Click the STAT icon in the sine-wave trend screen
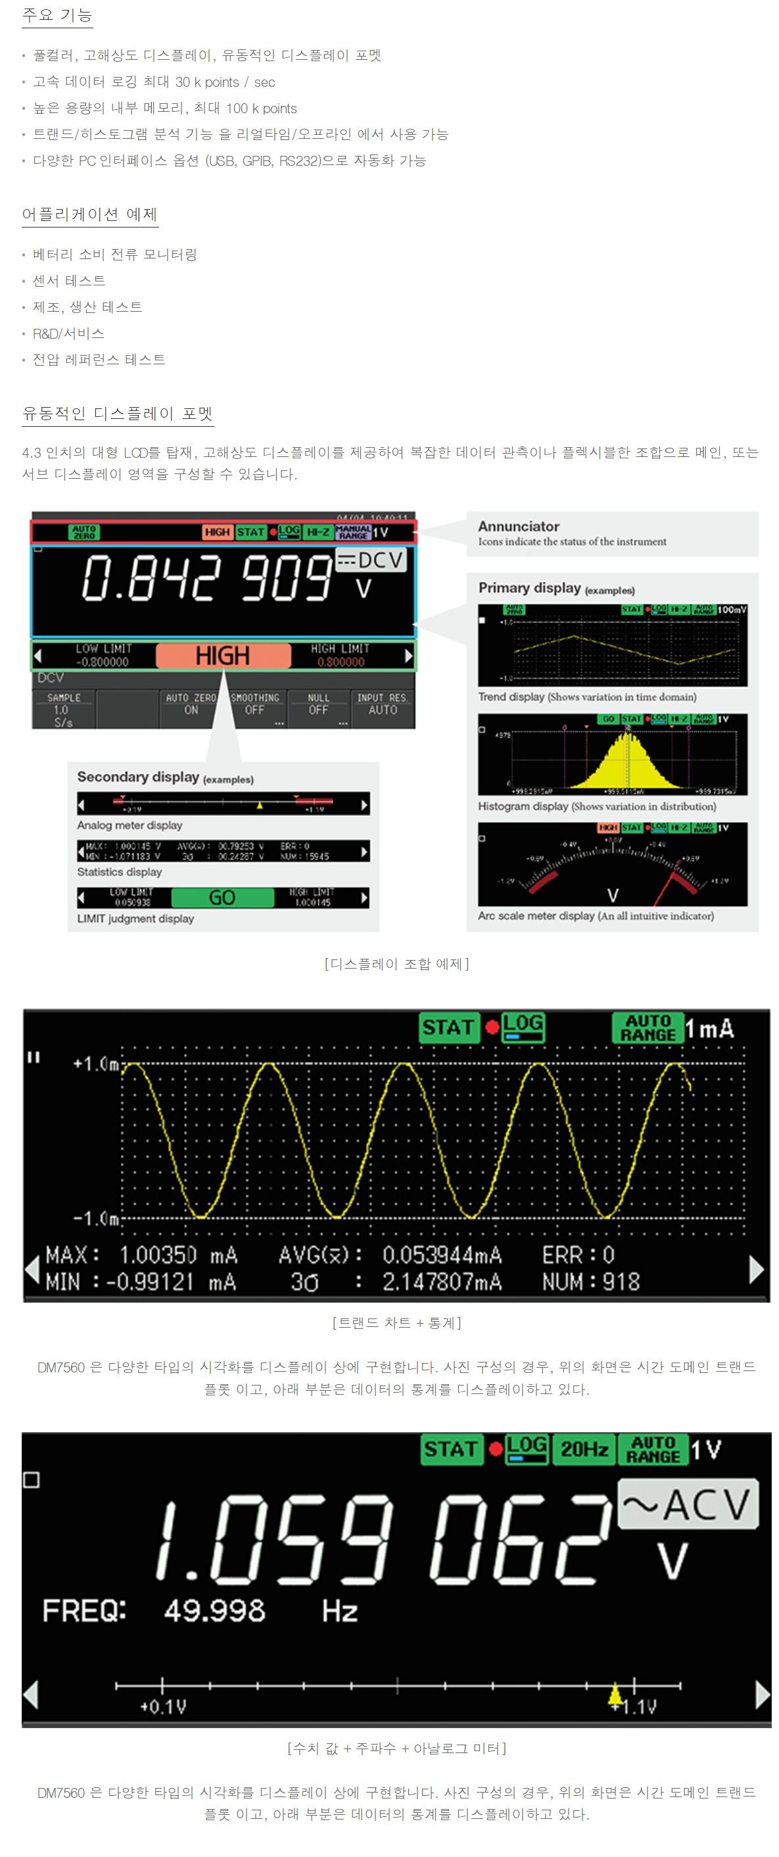779x1857 pixels. click(448, 1027)
